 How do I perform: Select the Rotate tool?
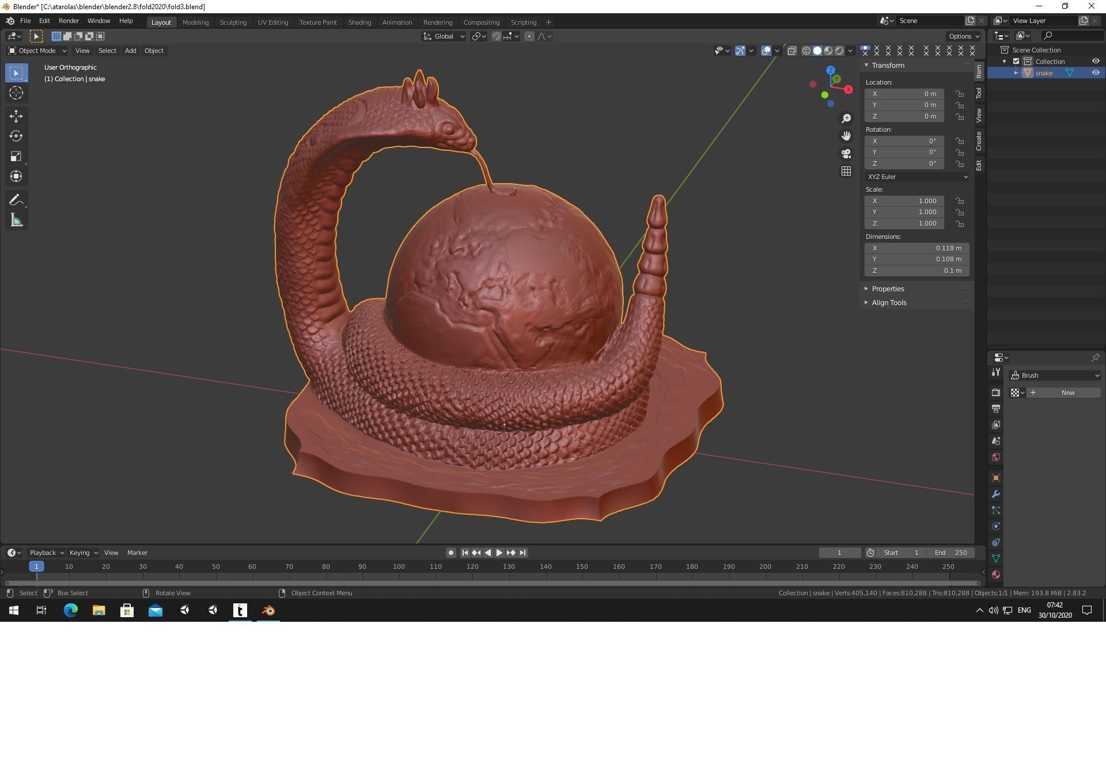[16, 136]
